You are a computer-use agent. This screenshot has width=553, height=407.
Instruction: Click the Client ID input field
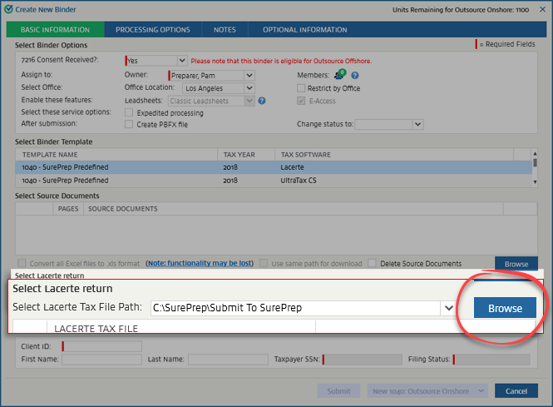(102, 346)
